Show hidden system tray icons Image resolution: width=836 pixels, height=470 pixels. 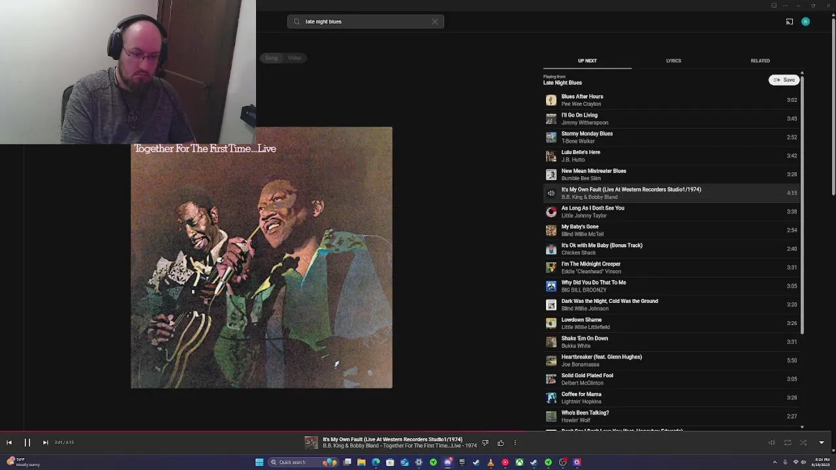pos(777,462)
